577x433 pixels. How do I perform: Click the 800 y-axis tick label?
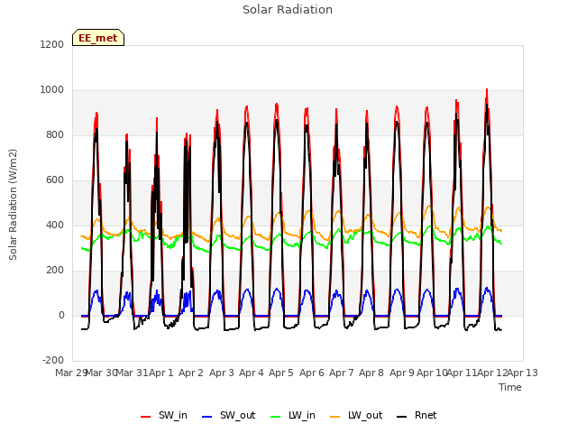55,134
